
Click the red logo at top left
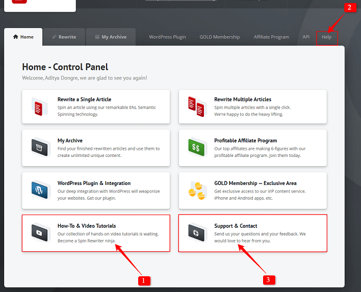pos(19,2)
